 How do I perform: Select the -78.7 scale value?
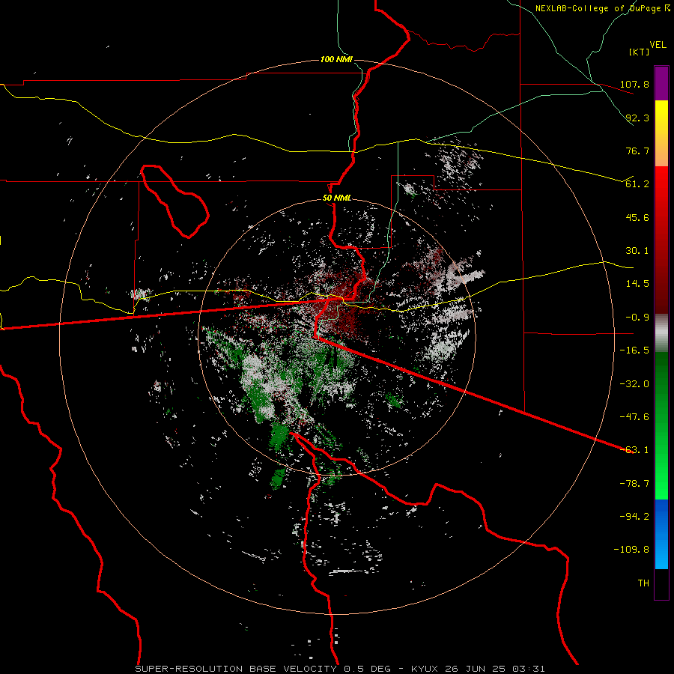(634, 484)
